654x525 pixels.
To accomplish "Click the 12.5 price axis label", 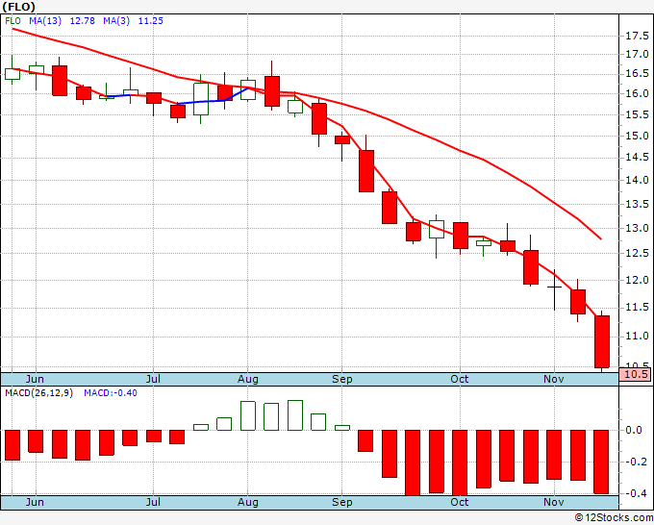I will (637, 253).
